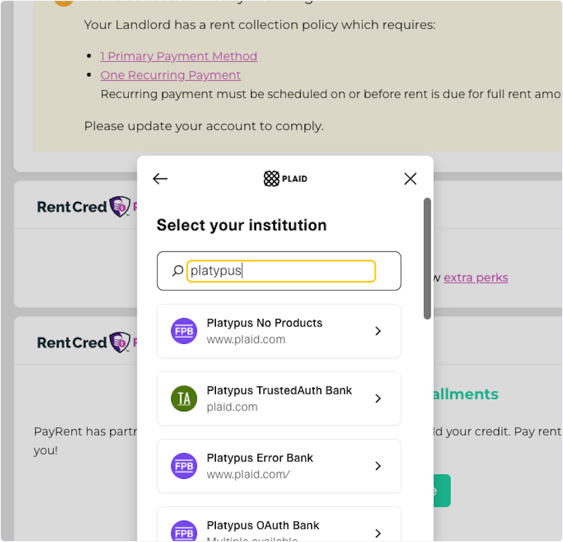Viewport: 563px width, 542px height.
Task: Click the RentCred shield logo icon
Action: (120, 206)
